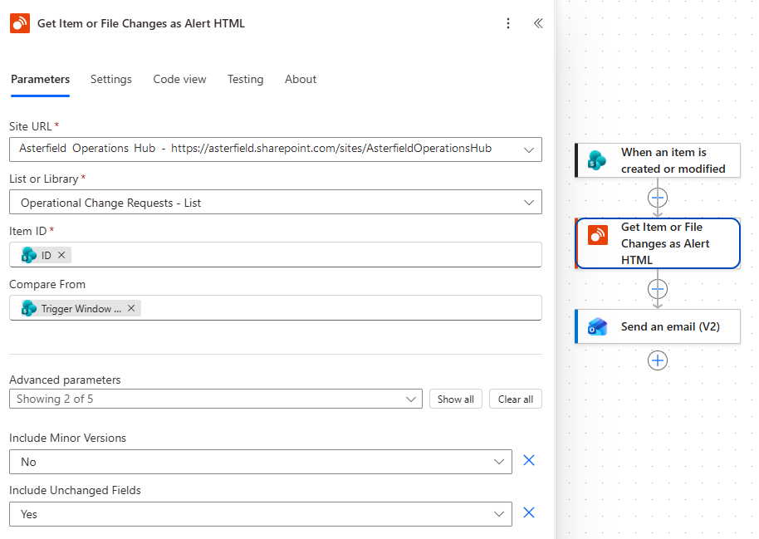
Task: Select the Get Item or File Changes card
Action: click(658, 243)
